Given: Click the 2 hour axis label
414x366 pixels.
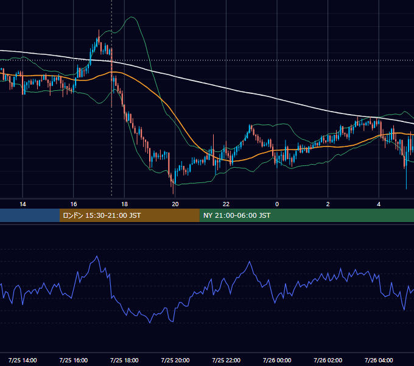Looking at the screenshot, I should pos(328,204).
